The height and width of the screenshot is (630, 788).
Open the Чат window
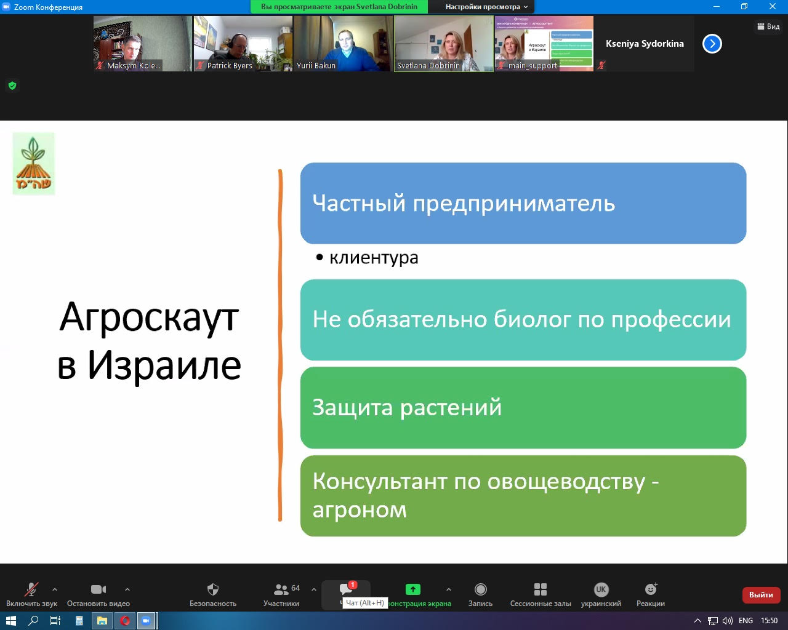coord(346,591)
